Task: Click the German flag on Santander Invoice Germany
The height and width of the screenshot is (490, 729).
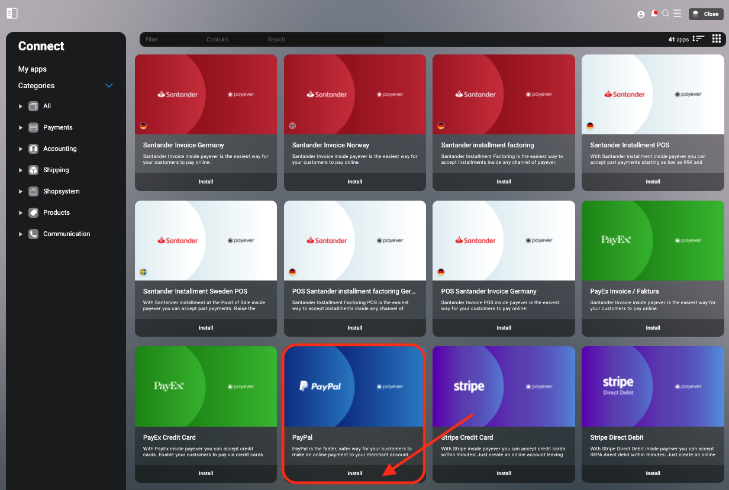Action: click(x=143, y=125)
